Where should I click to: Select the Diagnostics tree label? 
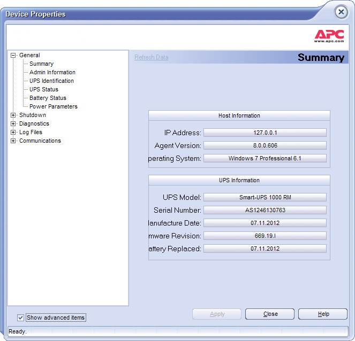[x=34, y=124]
